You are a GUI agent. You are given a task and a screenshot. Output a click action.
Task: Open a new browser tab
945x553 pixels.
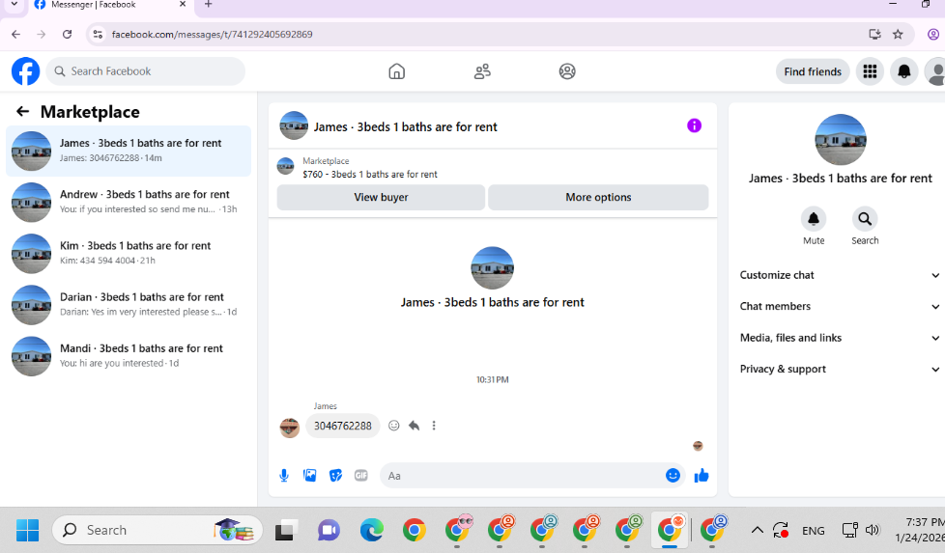[x=208, y=4]
